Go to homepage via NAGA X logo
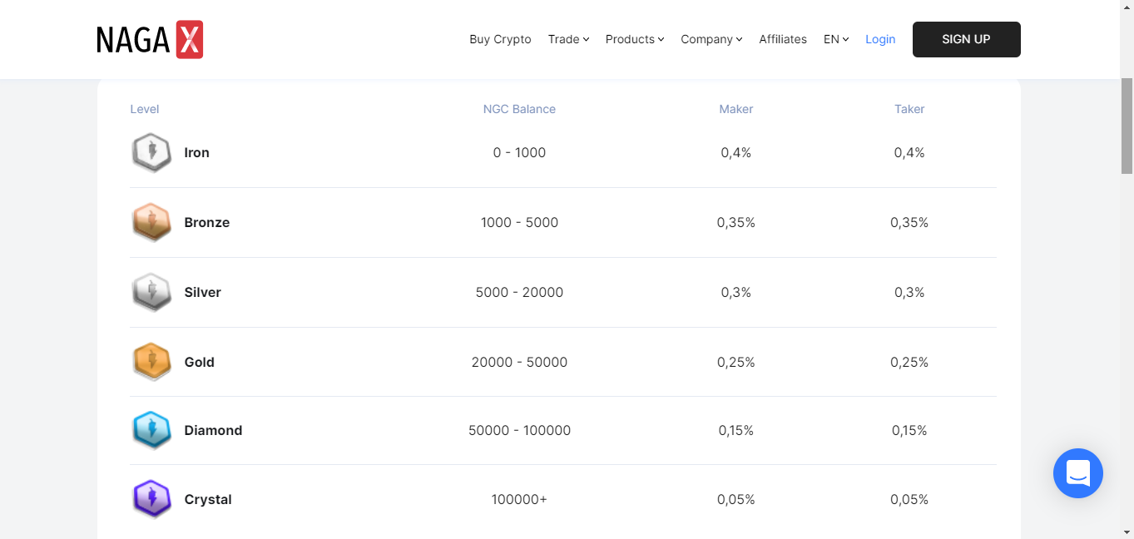 coord(150,39)
